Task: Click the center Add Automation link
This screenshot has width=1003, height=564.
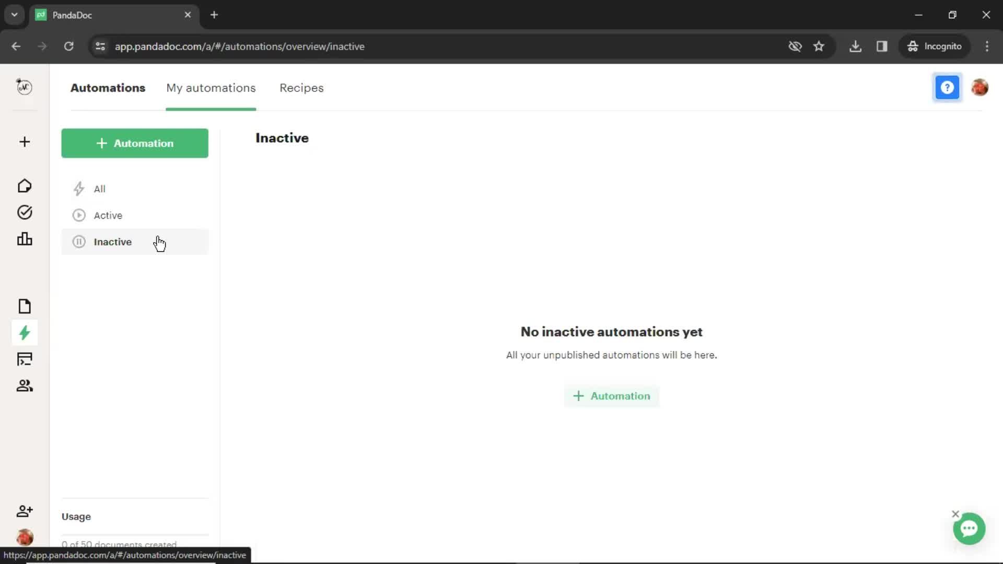Action: point(611,396)
